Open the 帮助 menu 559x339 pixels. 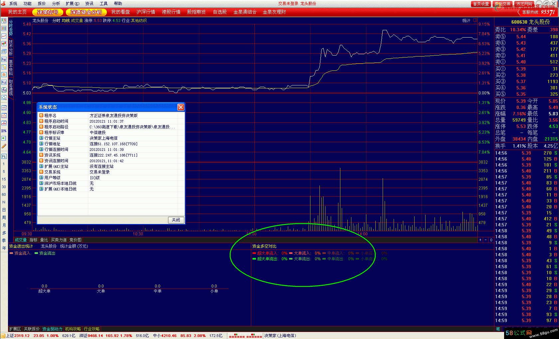118,4
